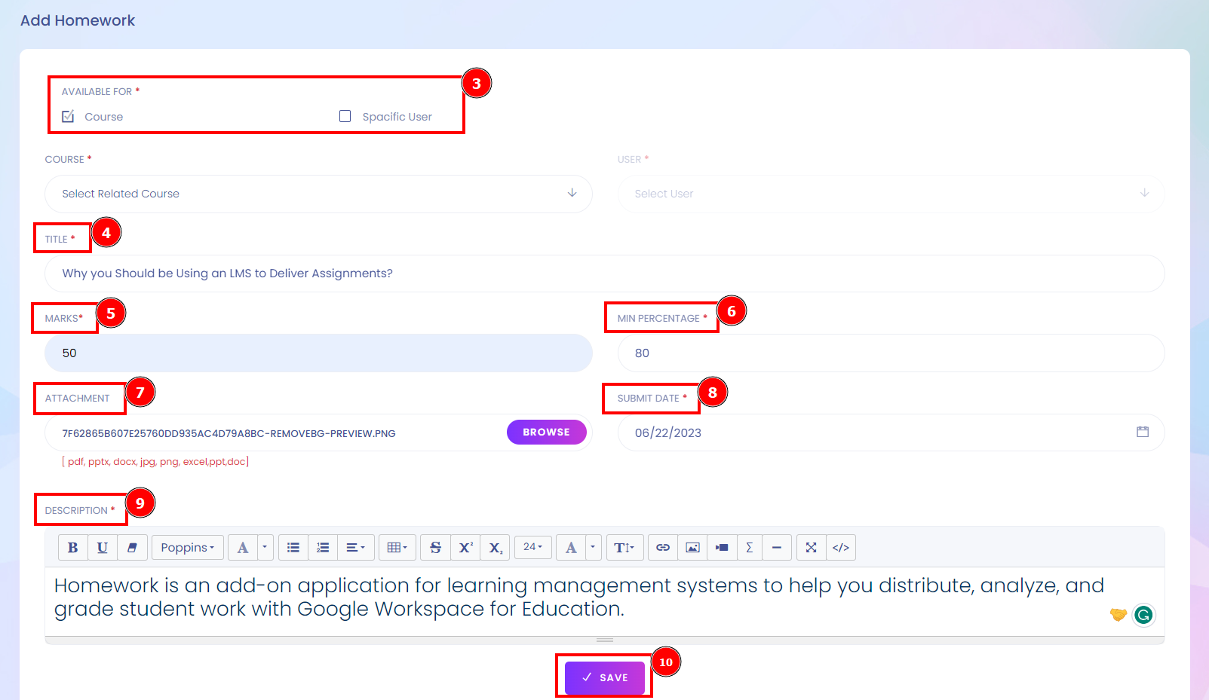Open the insert table dropdown

397,548
